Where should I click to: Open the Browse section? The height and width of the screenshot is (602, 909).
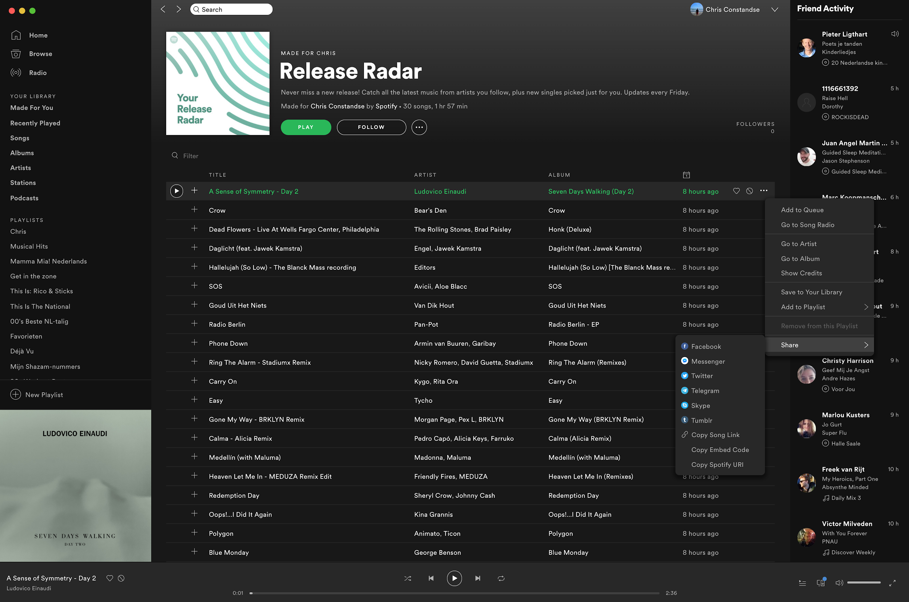coord(32,54)
